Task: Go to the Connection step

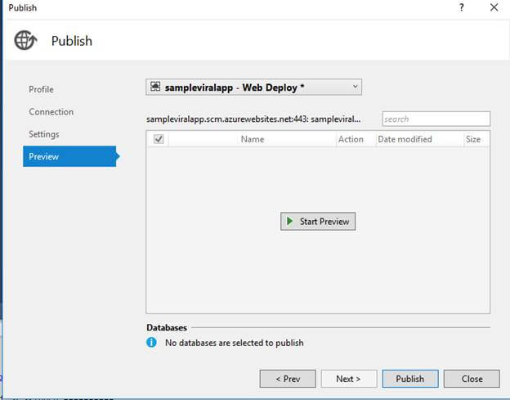Action: point(51,111)
